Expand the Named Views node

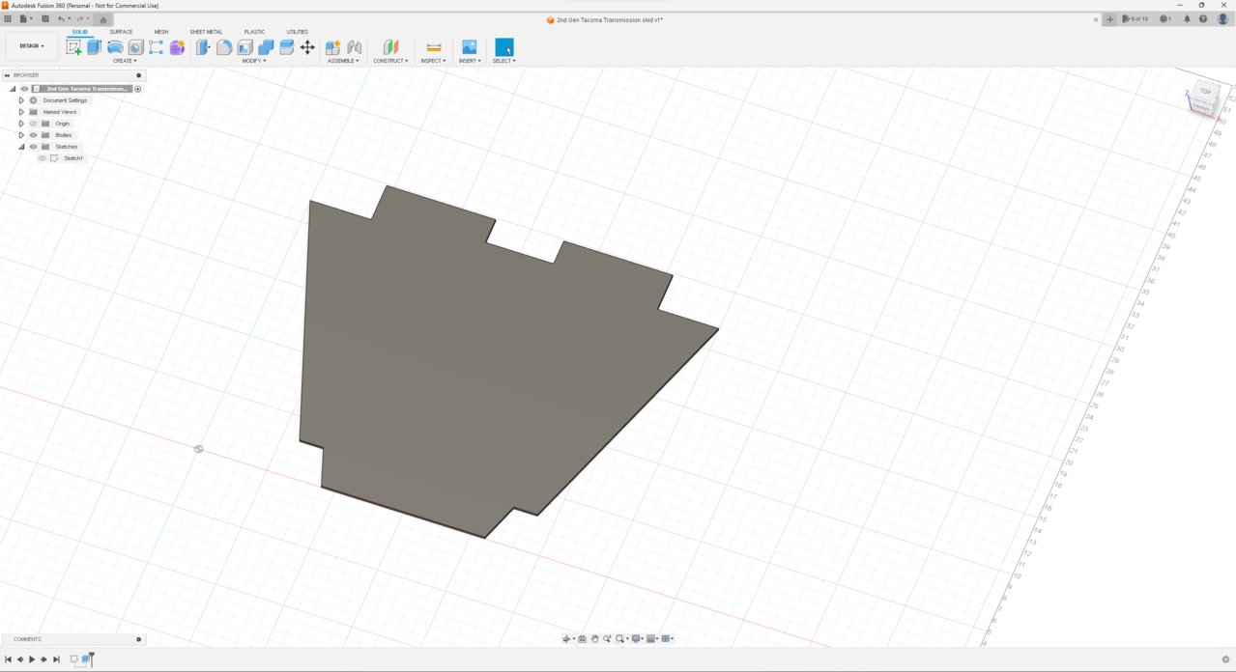(x=21, y=112)
